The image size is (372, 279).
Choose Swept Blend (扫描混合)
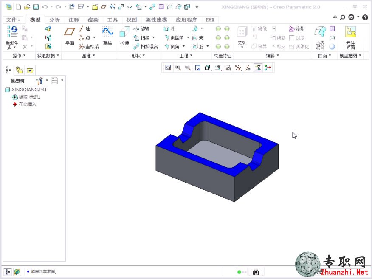tap(146, 47)
